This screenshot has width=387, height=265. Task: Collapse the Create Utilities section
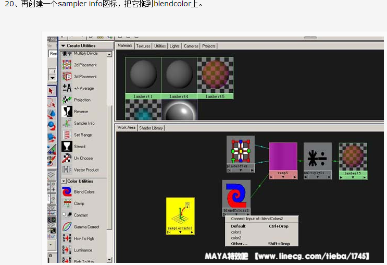(64, 46)
